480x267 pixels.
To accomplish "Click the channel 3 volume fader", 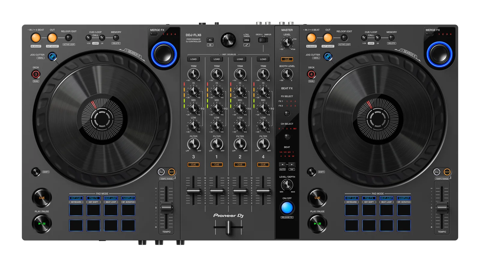I will 193,191.
